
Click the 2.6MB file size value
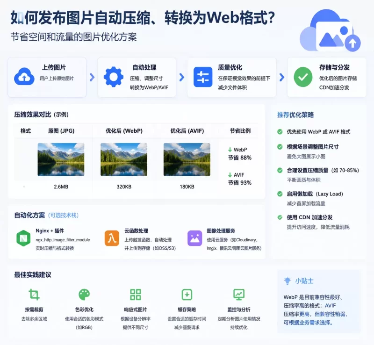click(x=61, y=187)
